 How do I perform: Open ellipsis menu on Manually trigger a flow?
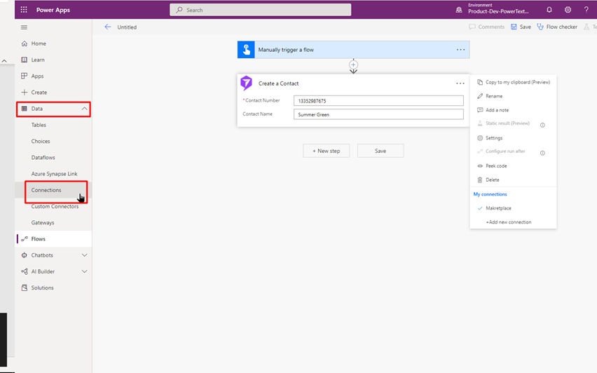tap(460, 50)
